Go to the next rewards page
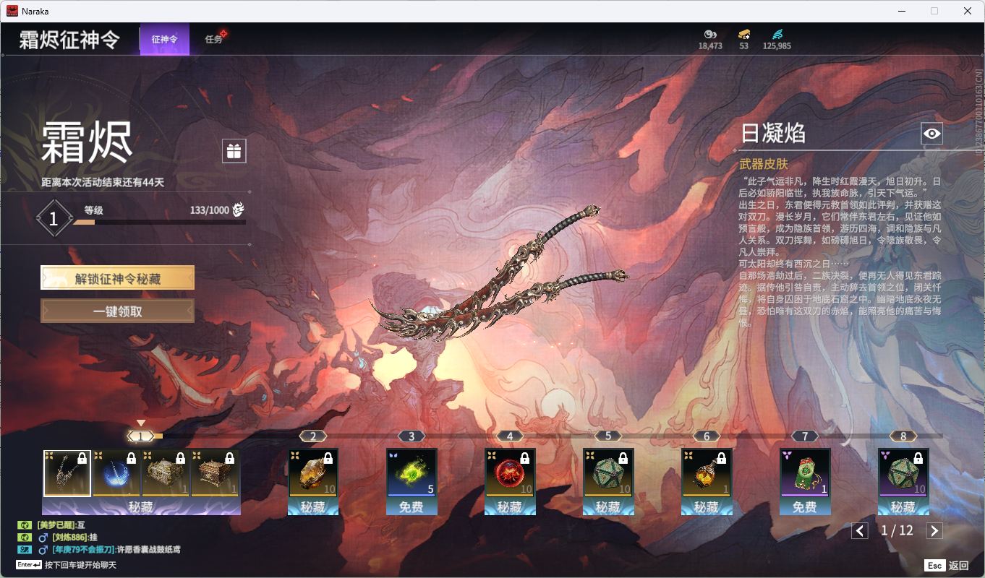Screen dimensions: 985x578 pos(934,531)
